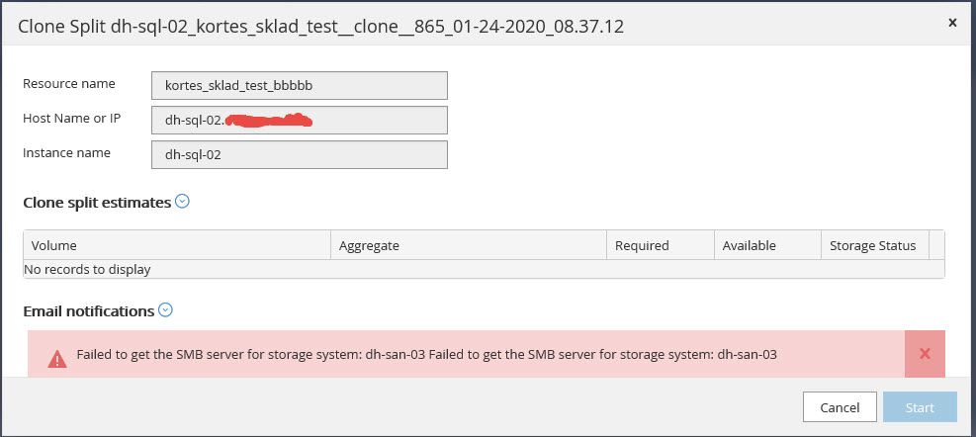
Task: Click the Clone Split dialog title
Action: (x=322, y=26)
